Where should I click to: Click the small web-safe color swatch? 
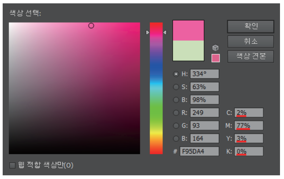pos(216,58)
